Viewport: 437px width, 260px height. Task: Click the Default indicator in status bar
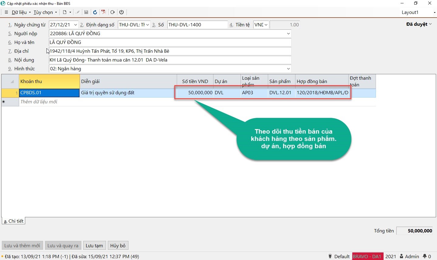(339, 256)
